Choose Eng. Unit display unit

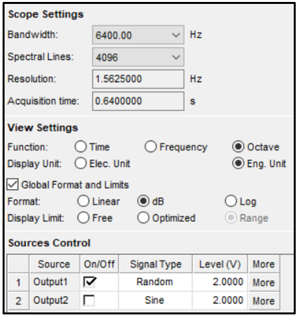pyautogui.click(x=238, y=164)
